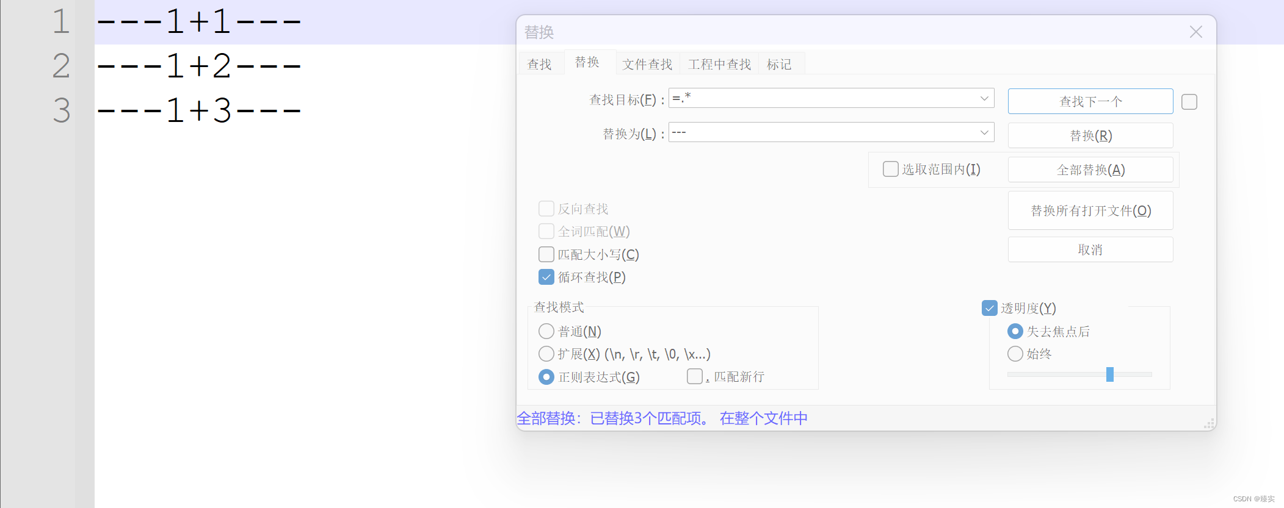1284x508 pixels.
Task: Select the 扩展(X) search mode
Action: coord(546,354)
